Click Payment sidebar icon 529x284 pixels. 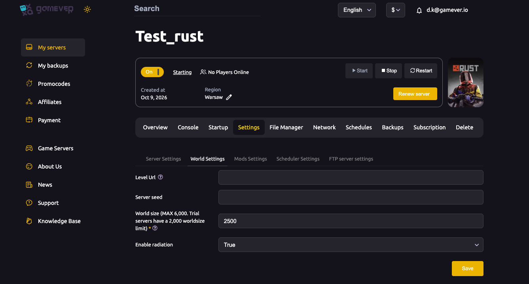(29, 120)
